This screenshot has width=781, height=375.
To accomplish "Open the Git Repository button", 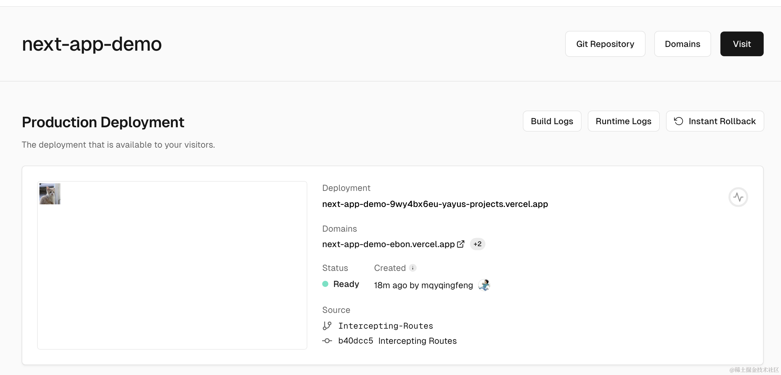I will pos(605,44).
